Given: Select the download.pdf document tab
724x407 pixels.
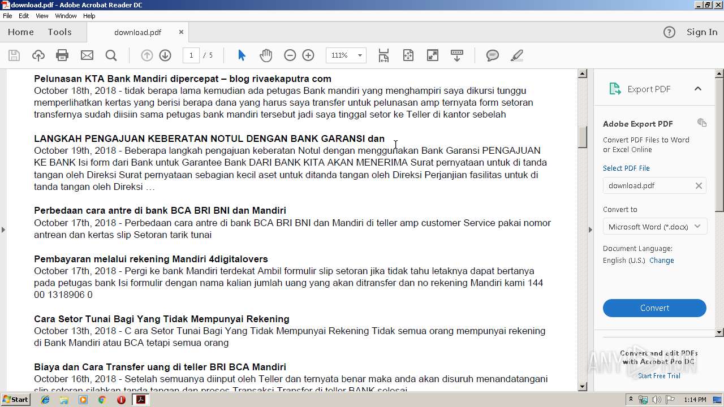Looking at the screenshot, I should (x=137, y=32).
